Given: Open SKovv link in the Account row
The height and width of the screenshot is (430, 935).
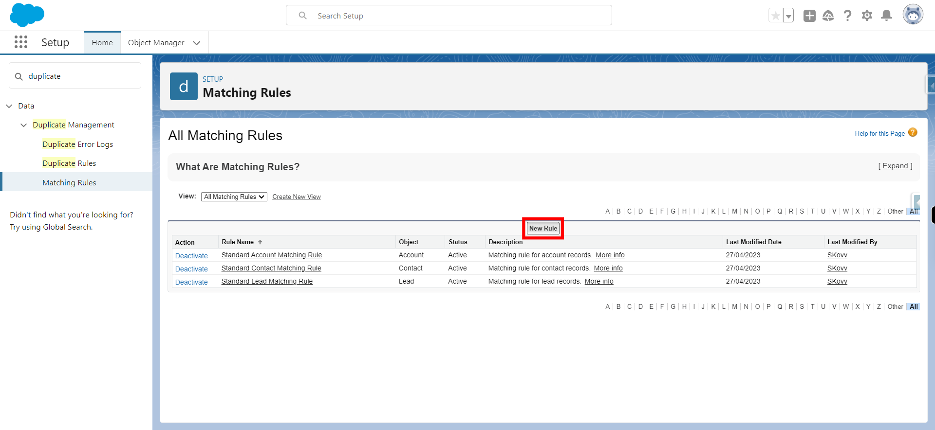Looking at the screenshot, I should (x=837, y=255).
